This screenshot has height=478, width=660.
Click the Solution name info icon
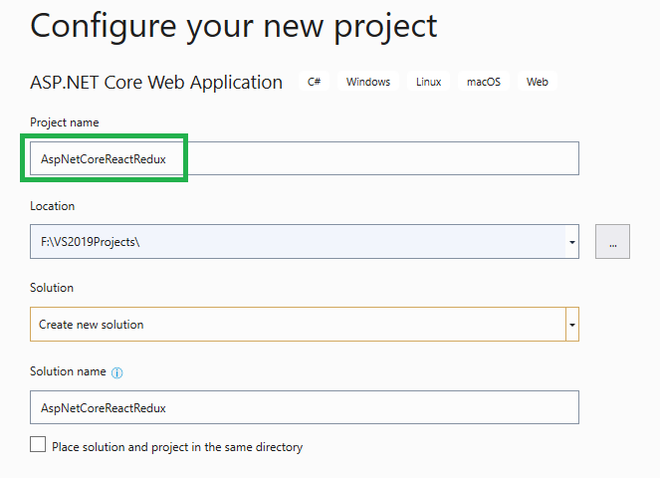[x=117, y=372]
